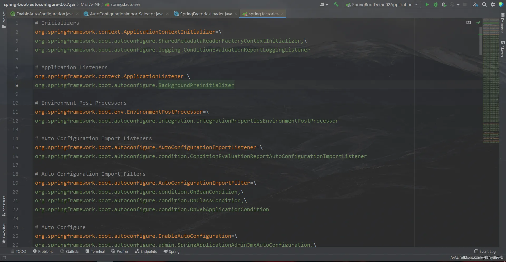Open Search Everywhere magnifier icon
This screenshot has width=506, height=262.
484,4
